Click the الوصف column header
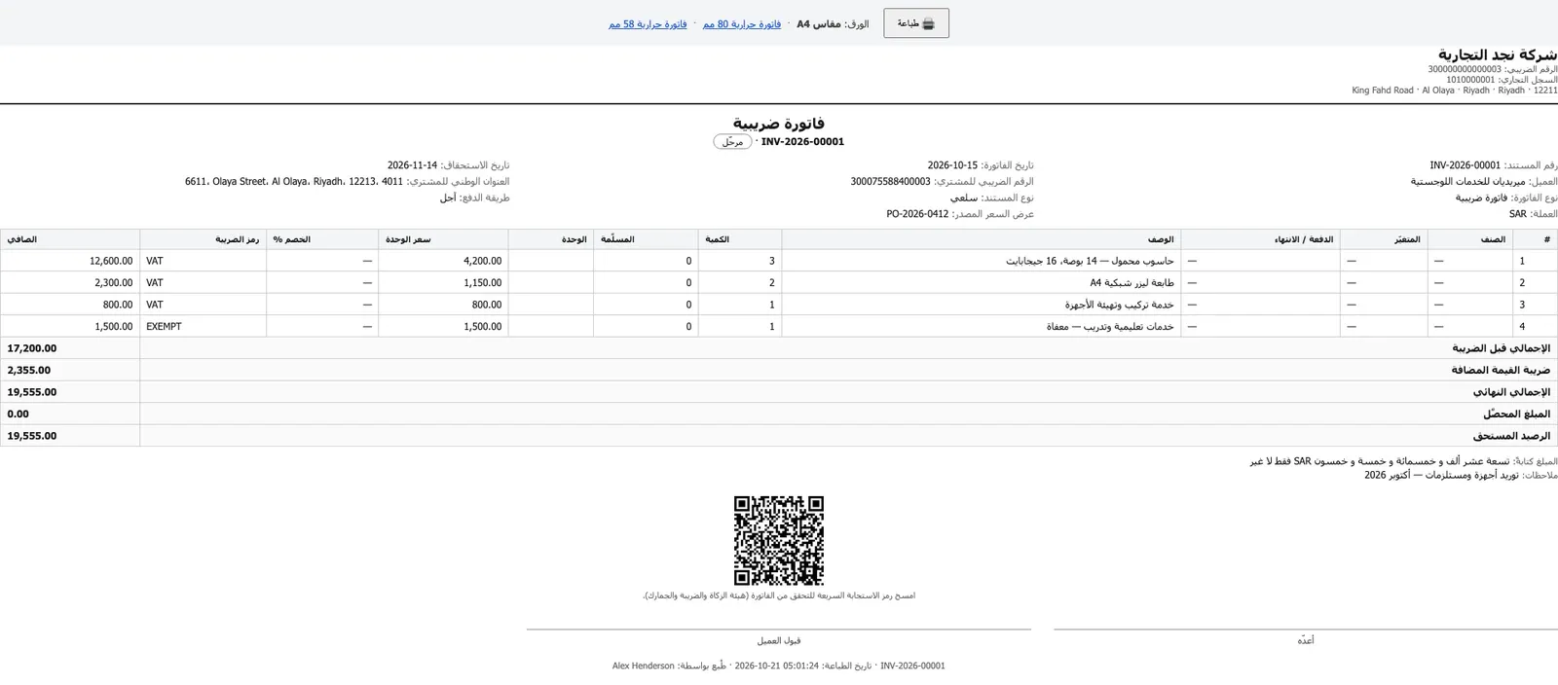The image size is (1558, 685). point(982,239)
